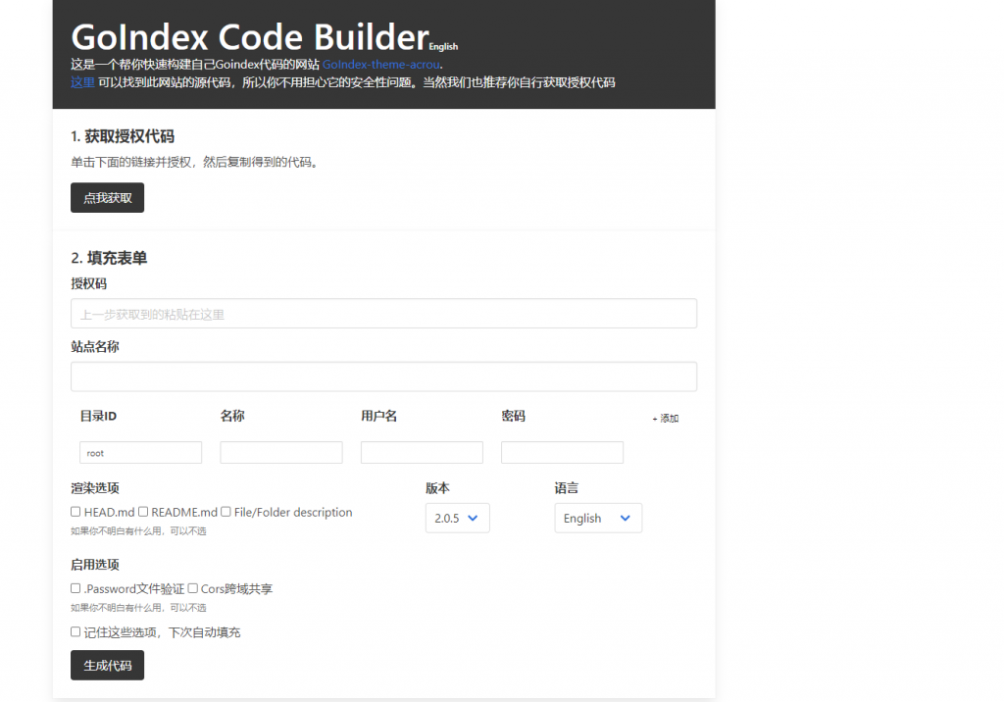Image resolution: width=1004 pixels, height=702 pixels.
Task: Open the GoIndex-theme-acrou link
Action: [381, 64]
